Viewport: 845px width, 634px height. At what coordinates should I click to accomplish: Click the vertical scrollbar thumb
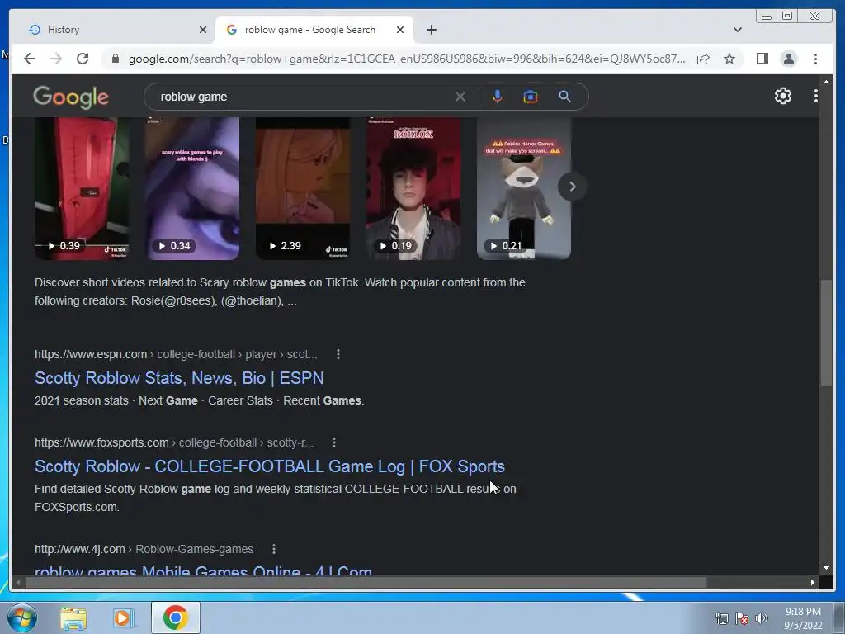(826, 333)
